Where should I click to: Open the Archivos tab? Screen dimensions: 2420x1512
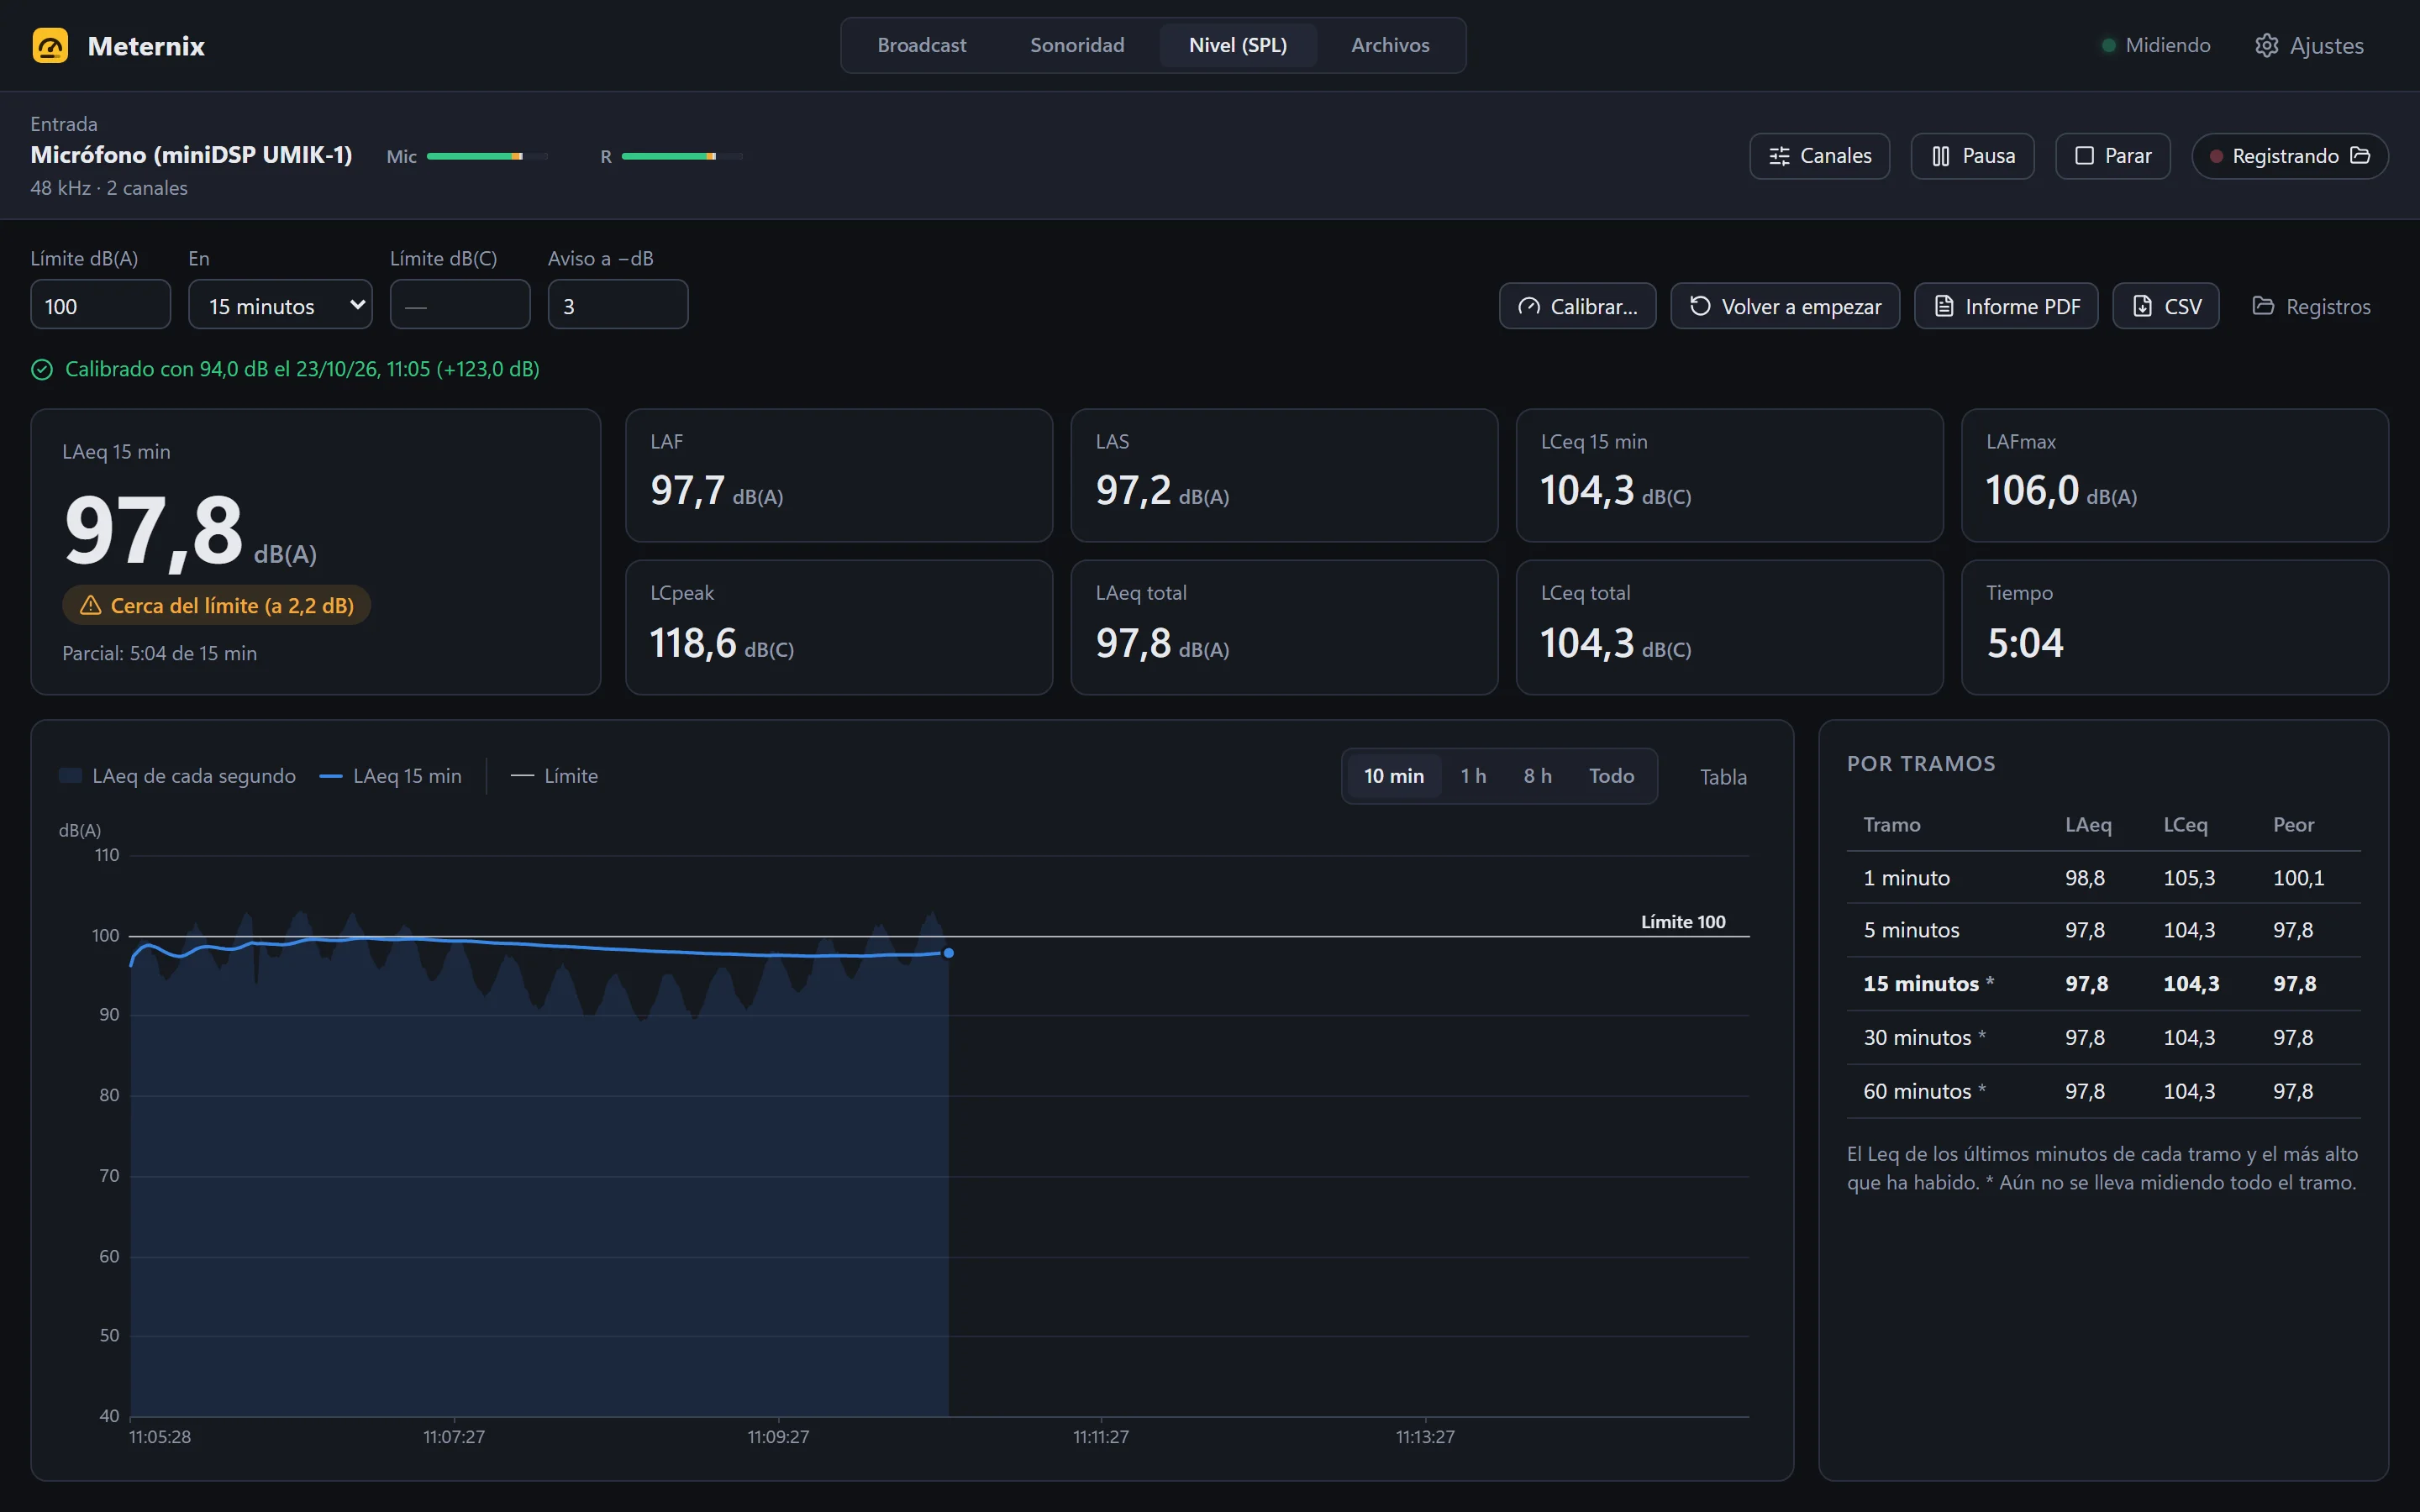point(1390,45)
